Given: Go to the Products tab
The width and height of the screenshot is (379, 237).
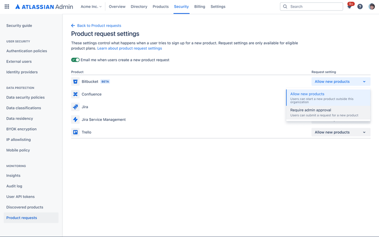Looking at the screenshot, I should (160, 6).
